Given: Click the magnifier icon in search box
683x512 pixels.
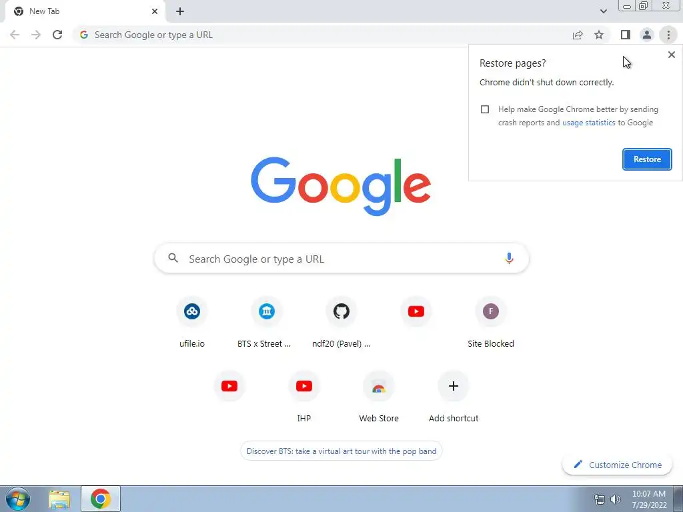Looking at the screenshot, I should coord(173,258).
